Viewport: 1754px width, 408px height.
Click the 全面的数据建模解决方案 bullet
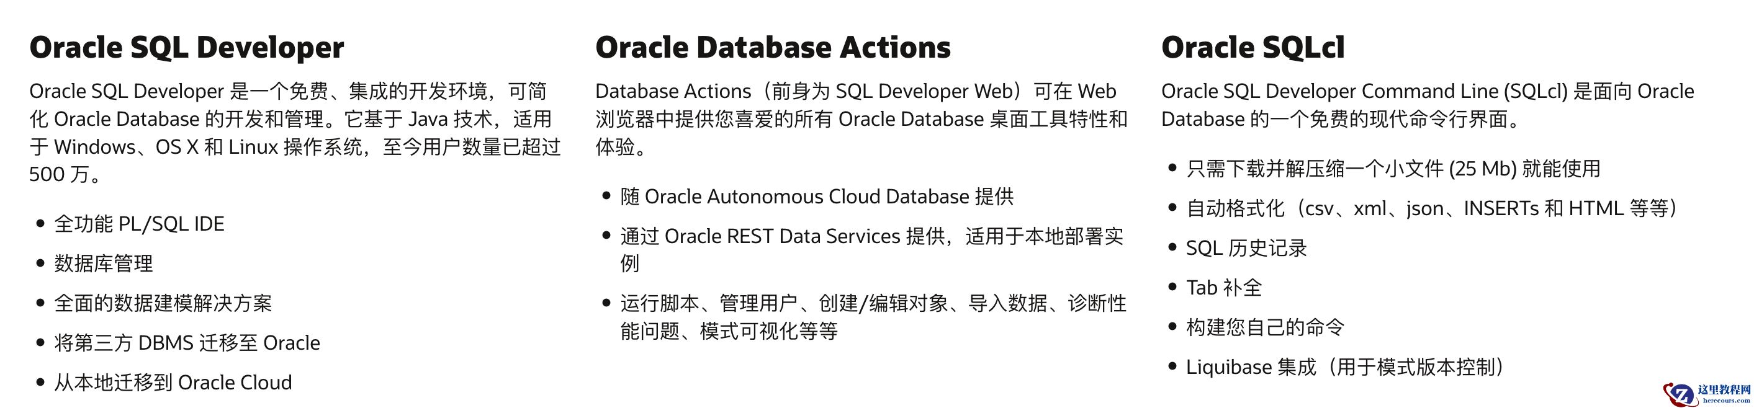(163, 303)
